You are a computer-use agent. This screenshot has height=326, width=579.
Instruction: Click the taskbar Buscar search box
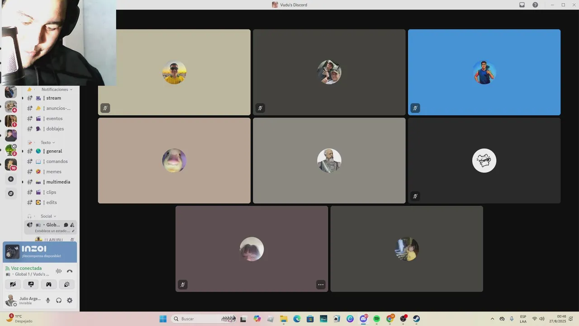click(204, 319)
